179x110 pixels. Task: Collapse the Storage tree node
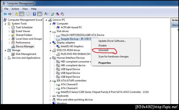click(5, 51)
